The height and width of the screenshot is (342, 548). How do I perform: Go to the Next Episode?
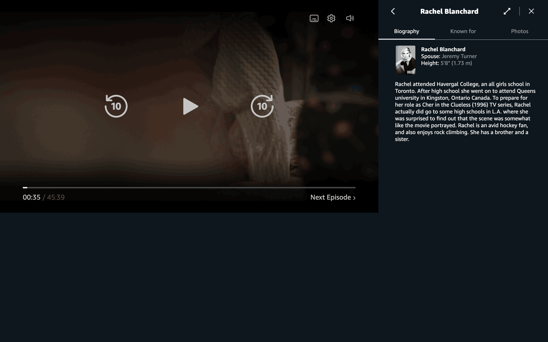(x=333, y=197)
